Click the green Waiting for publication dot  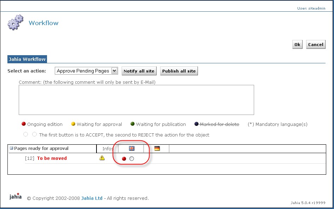pyautogui.click(x=133, y=124)
